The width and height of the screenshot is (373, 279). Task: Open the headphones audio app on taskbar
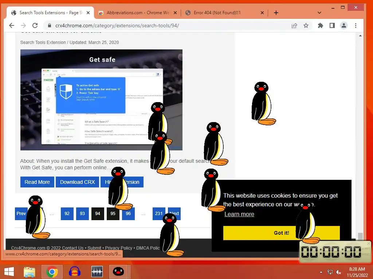click(74, 272)
